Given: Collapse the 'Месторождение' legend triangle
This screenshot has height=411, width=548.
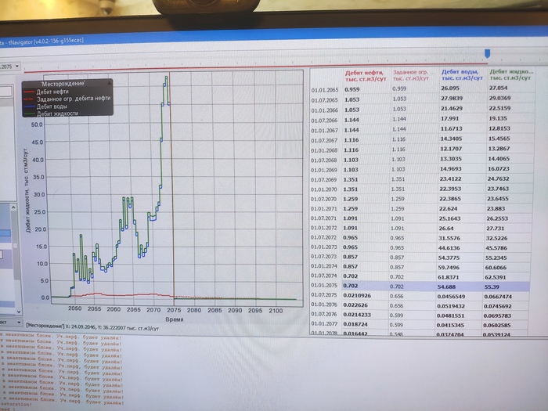Looking at the screenshot, I should [x=109, y=83].
